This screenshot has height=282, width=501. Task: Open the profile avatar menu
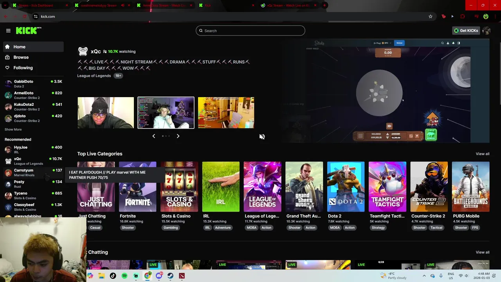(487, 31)
